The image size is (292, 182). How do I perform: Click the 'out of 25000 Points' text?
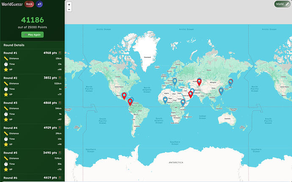(x=33, y=27)
